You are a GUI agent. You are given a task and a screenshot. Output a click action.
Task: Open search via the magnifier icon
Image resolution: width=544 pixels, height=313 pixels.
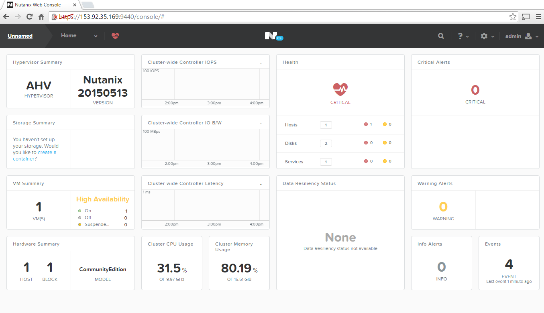(x=441, y=36)
